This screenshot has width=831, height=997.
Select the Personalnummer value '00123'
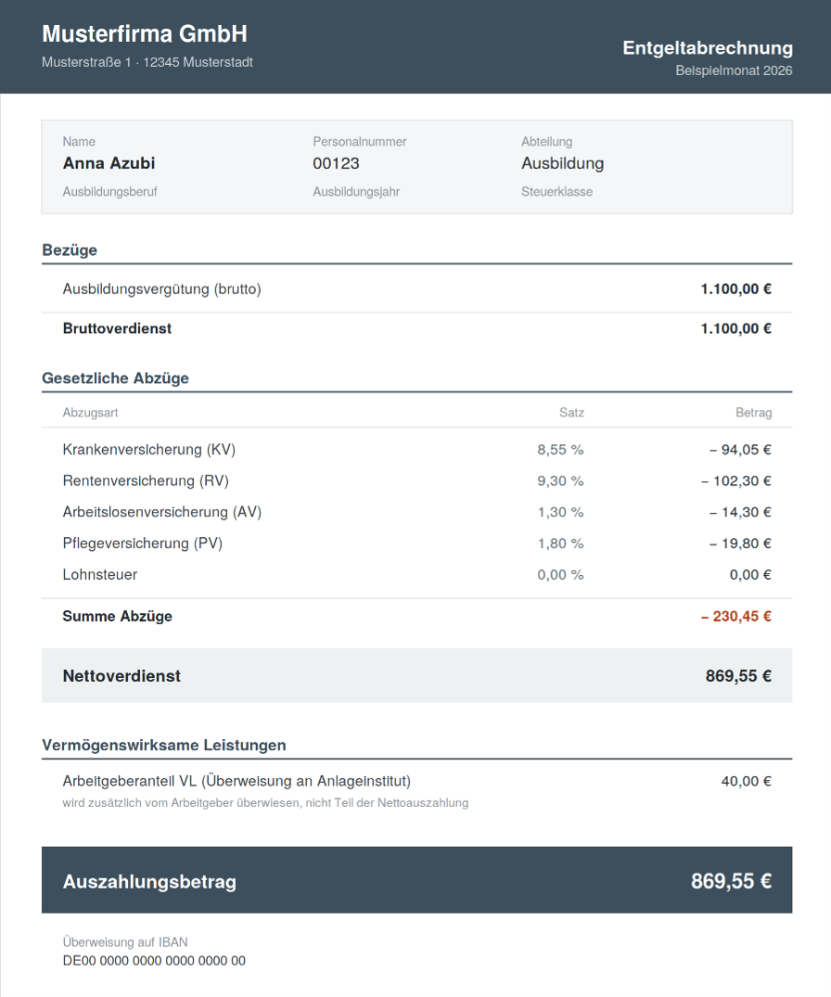337,163
